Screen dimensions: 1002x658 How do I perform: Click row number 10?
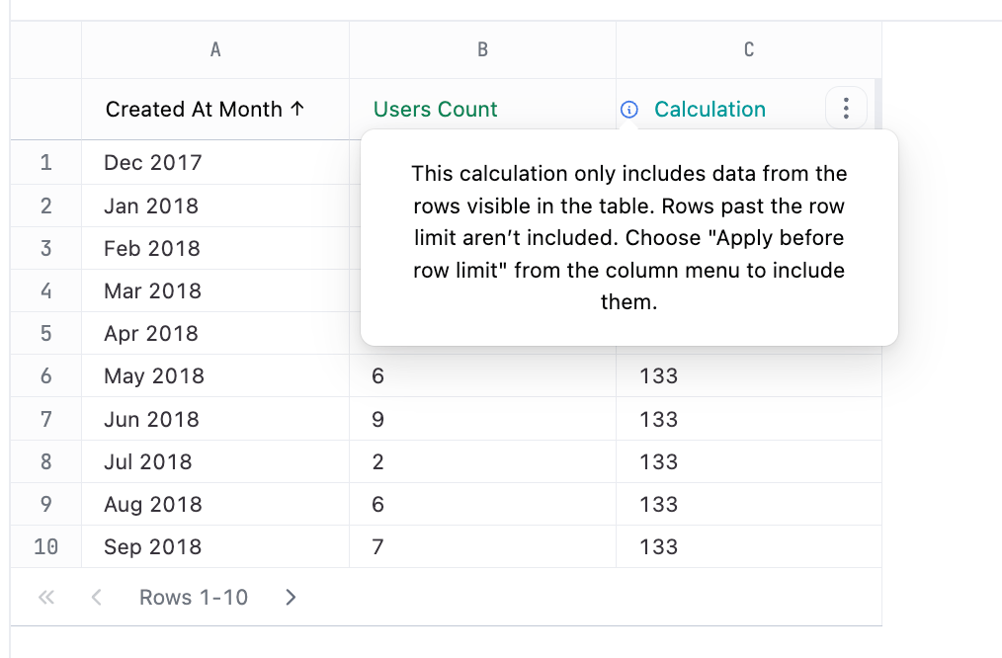click(46, 546)
